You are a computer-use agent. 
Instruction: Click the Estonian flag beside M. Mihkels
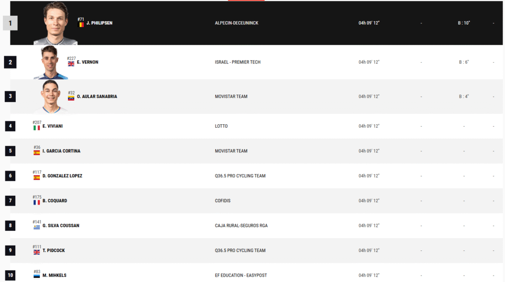click(36, 277)
